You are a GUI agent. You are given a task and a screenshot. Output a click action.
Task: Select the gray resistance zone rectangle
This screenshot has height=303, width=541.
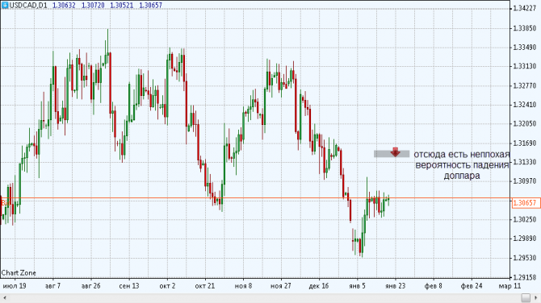coord(392,154)
